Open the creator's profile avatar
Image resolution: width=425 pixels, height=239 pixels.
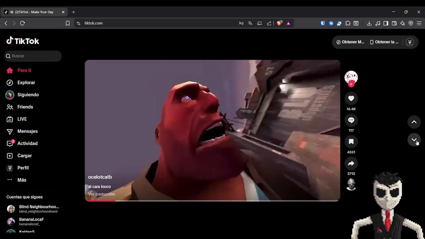tap(351, 77)
